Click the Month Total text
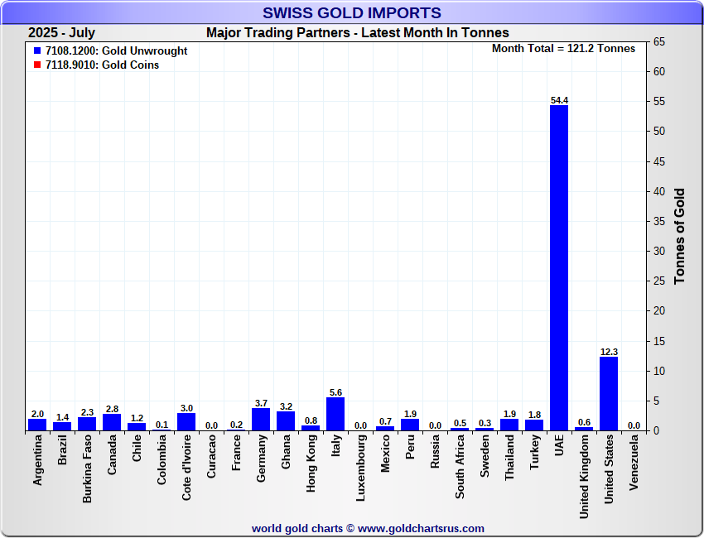 pos(563,49)
